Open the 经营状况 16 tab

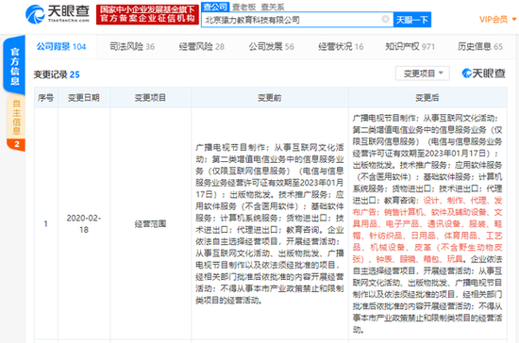tap(341, 46)
